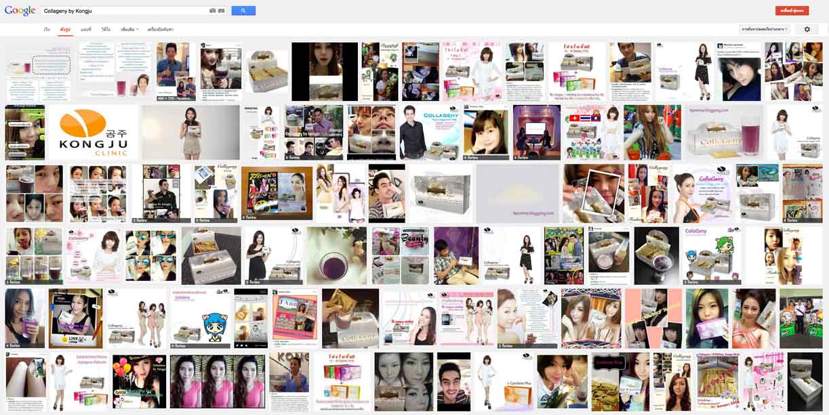Open the woman in beige shorts on gray image
The image size is (829, 415).
pos(190,133)
